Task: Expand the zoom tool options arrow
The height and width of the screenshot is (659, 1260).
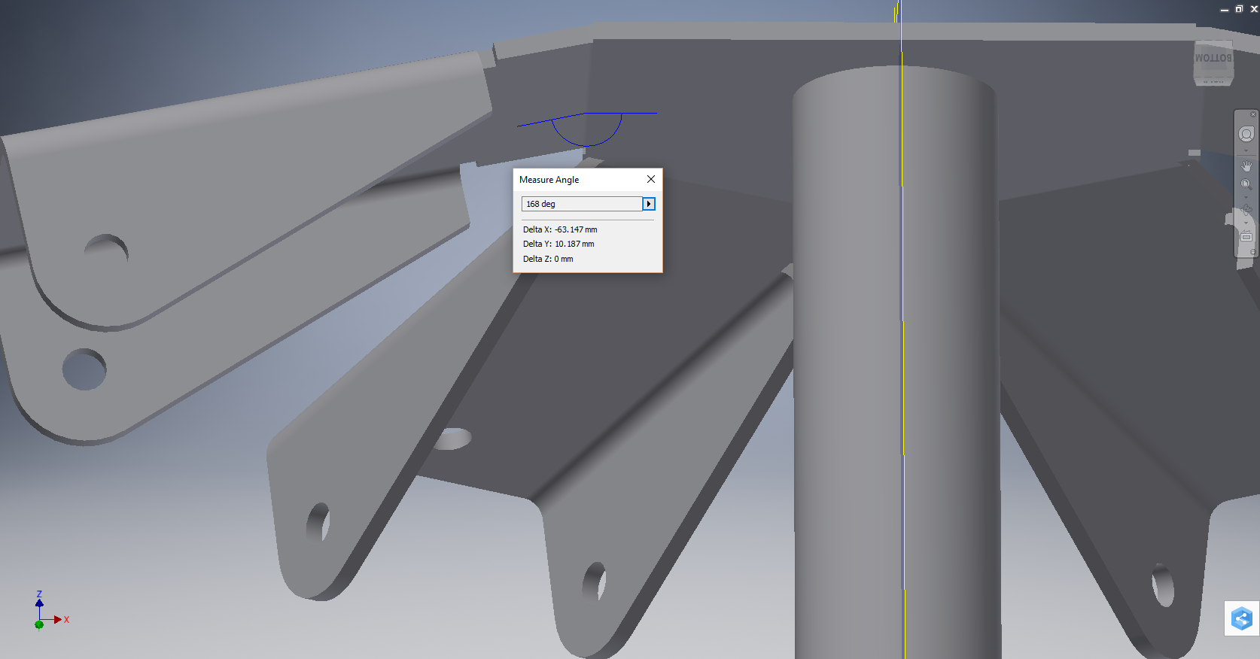Action: point(1246,197)
